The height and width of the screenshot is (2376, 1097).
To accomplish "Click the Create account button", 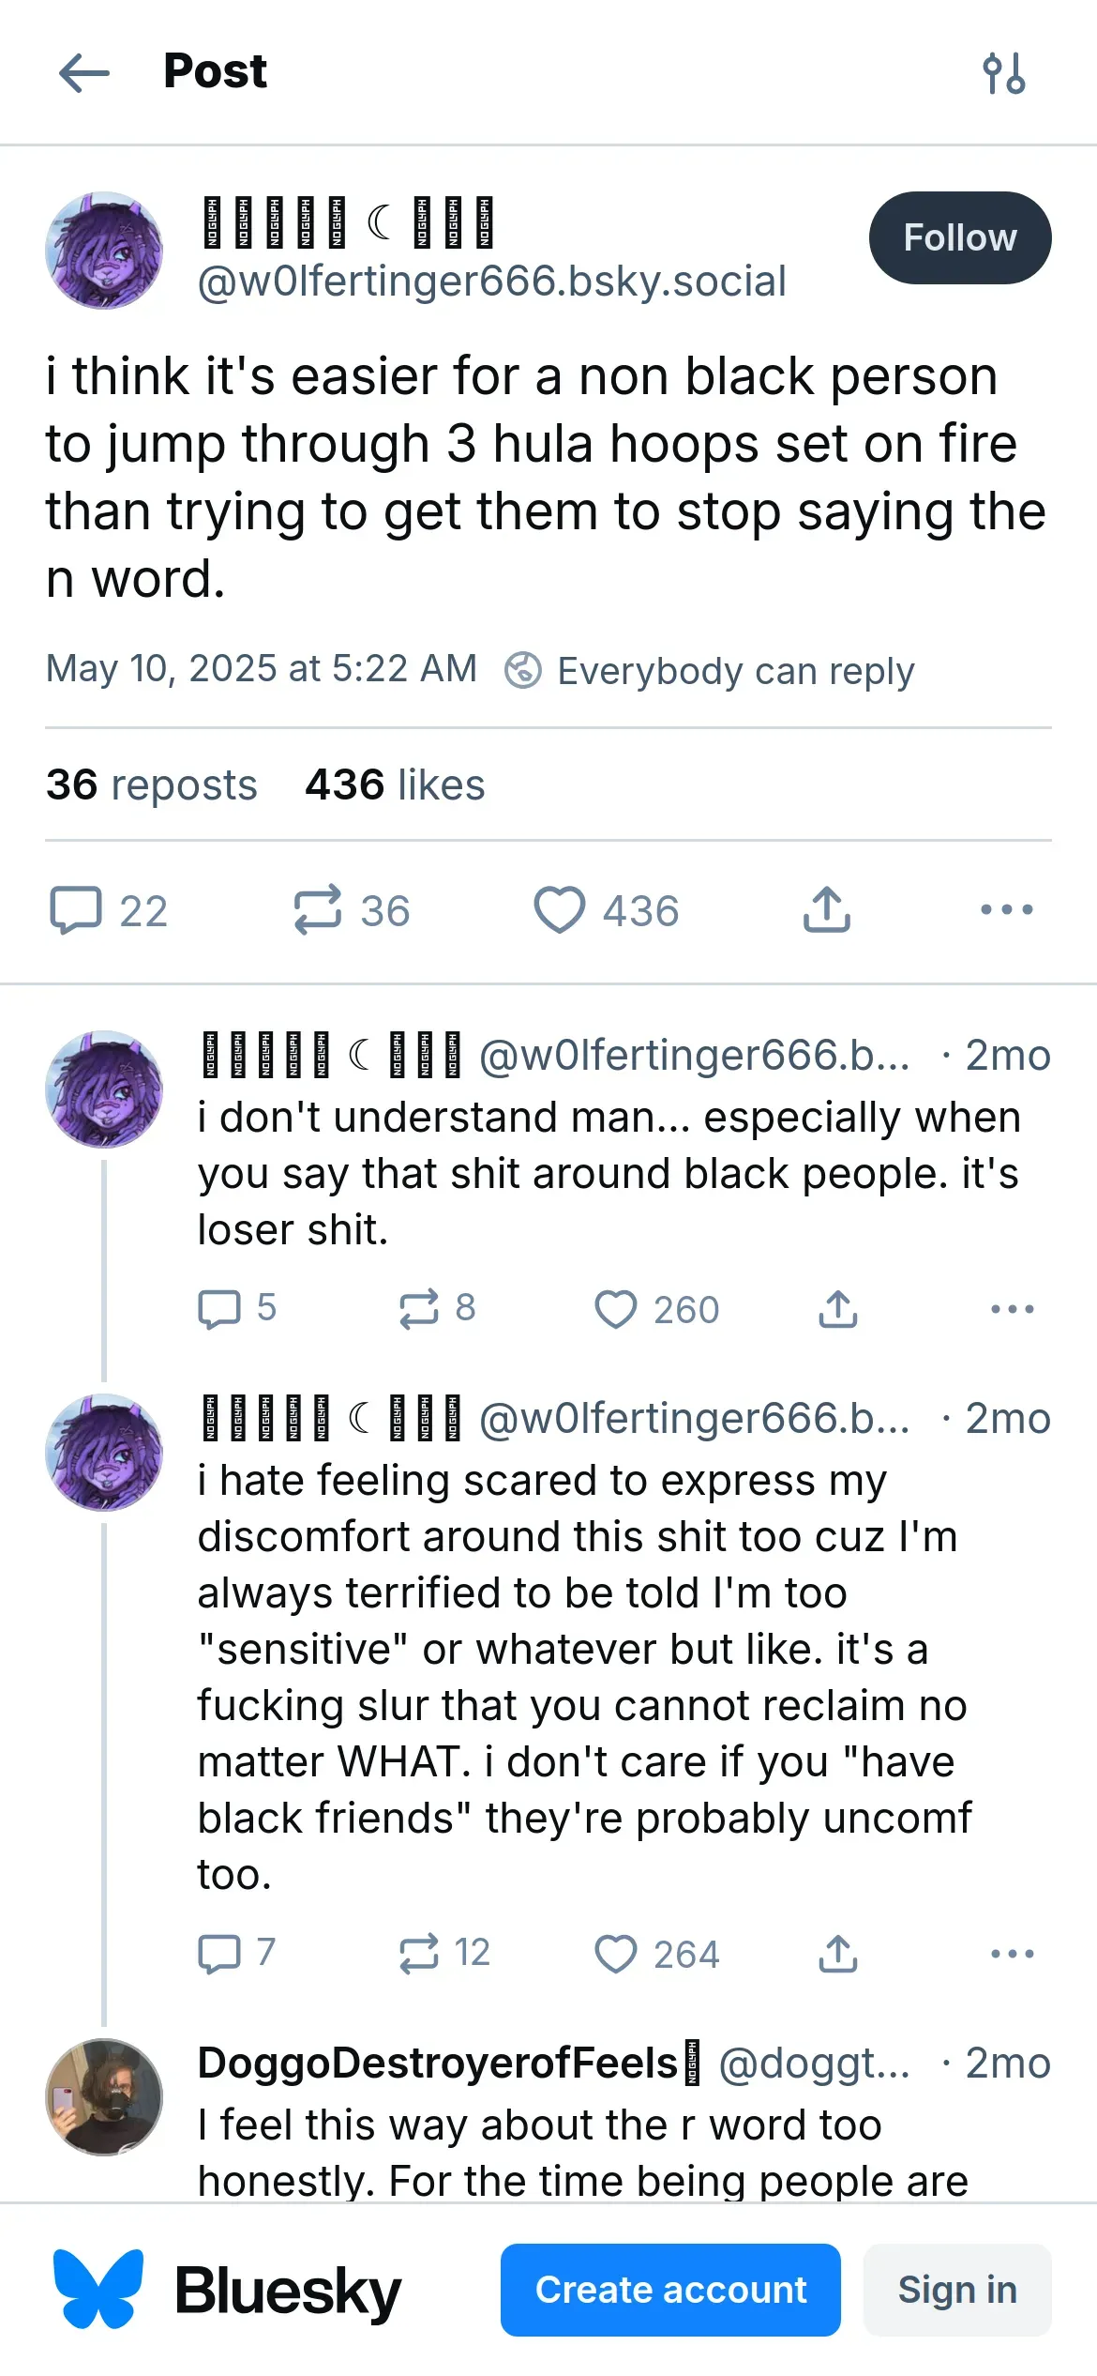I will [670, 2290].
